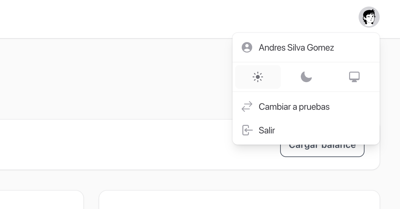This screenshot has width=400, height=209.
Task: Select the Cambiar a pruebas menu entry
Action: tap(306, 106)
